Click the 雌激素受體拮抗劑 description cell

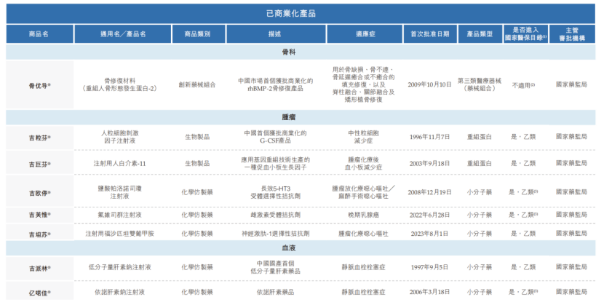click(275, 215)
